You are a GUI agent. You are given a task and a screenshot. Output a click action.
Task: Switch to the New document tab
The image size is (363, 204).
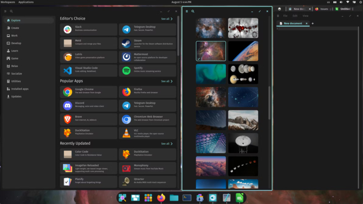point(293,23)
